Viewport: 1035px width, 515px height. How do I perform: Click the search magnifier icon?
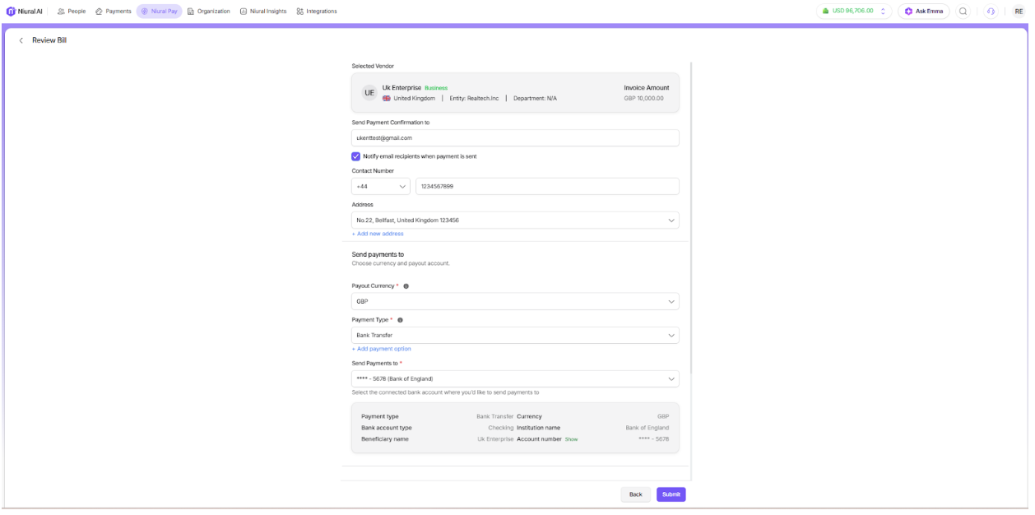(x=963, y=11)
